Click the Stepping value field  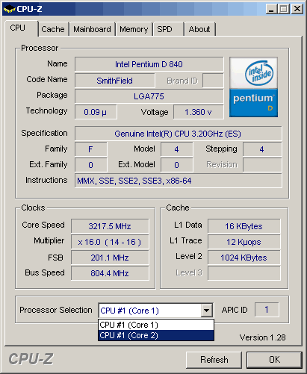coord(262,149)
